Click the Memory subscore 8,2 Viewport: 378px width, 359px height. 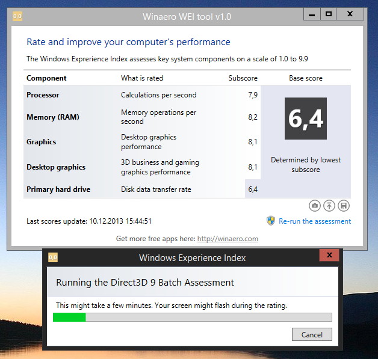253,117
